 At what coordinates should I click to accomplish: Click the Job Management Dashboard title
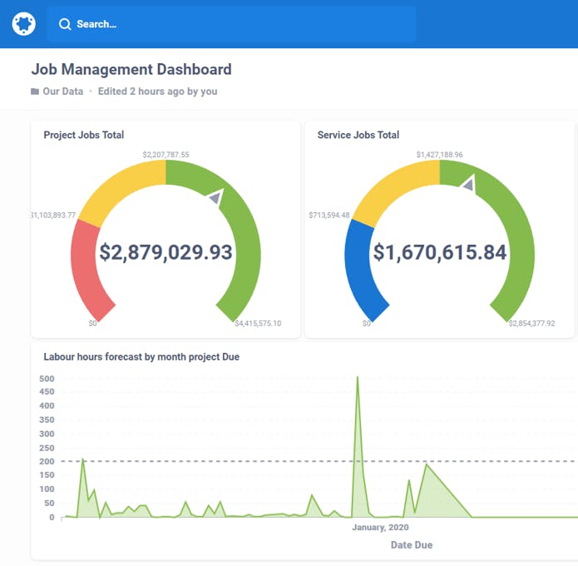[x=131, y=70]
